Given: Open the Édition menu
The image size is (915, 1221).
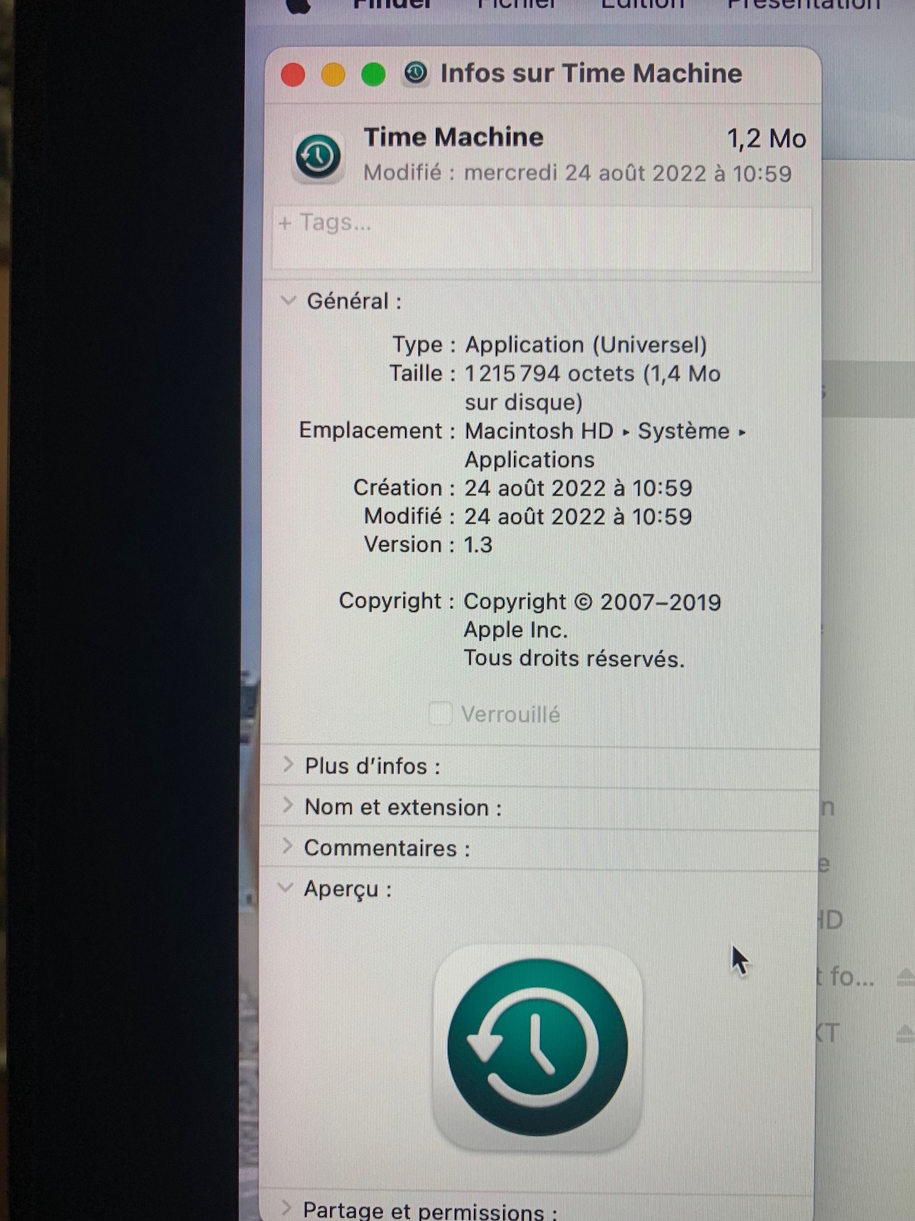Looking at the screenshot, I should tap(642, 5).
